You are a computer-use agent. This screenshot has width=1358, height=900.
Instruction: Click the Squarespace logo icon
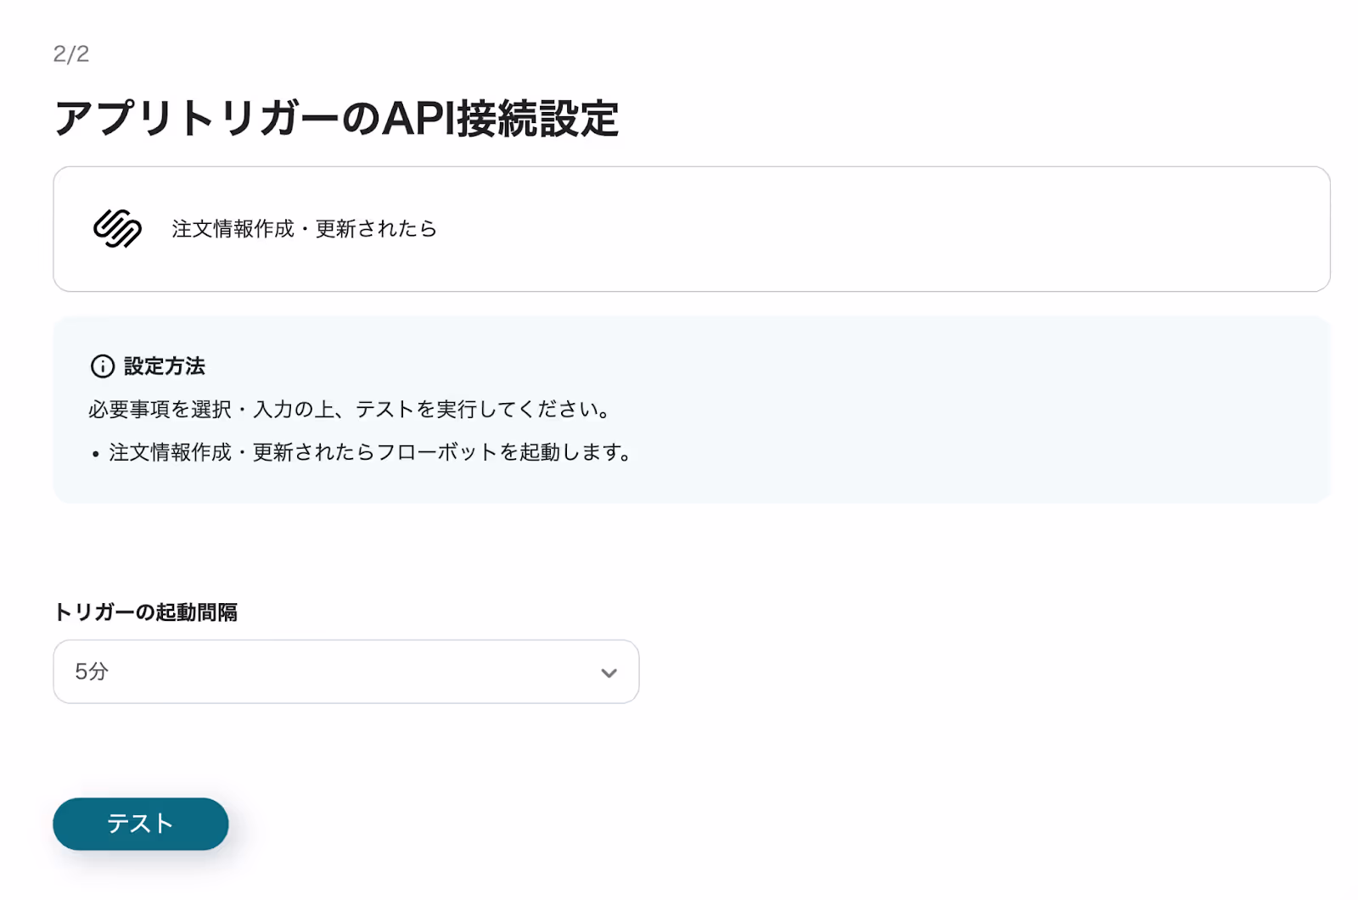[117, 229]
